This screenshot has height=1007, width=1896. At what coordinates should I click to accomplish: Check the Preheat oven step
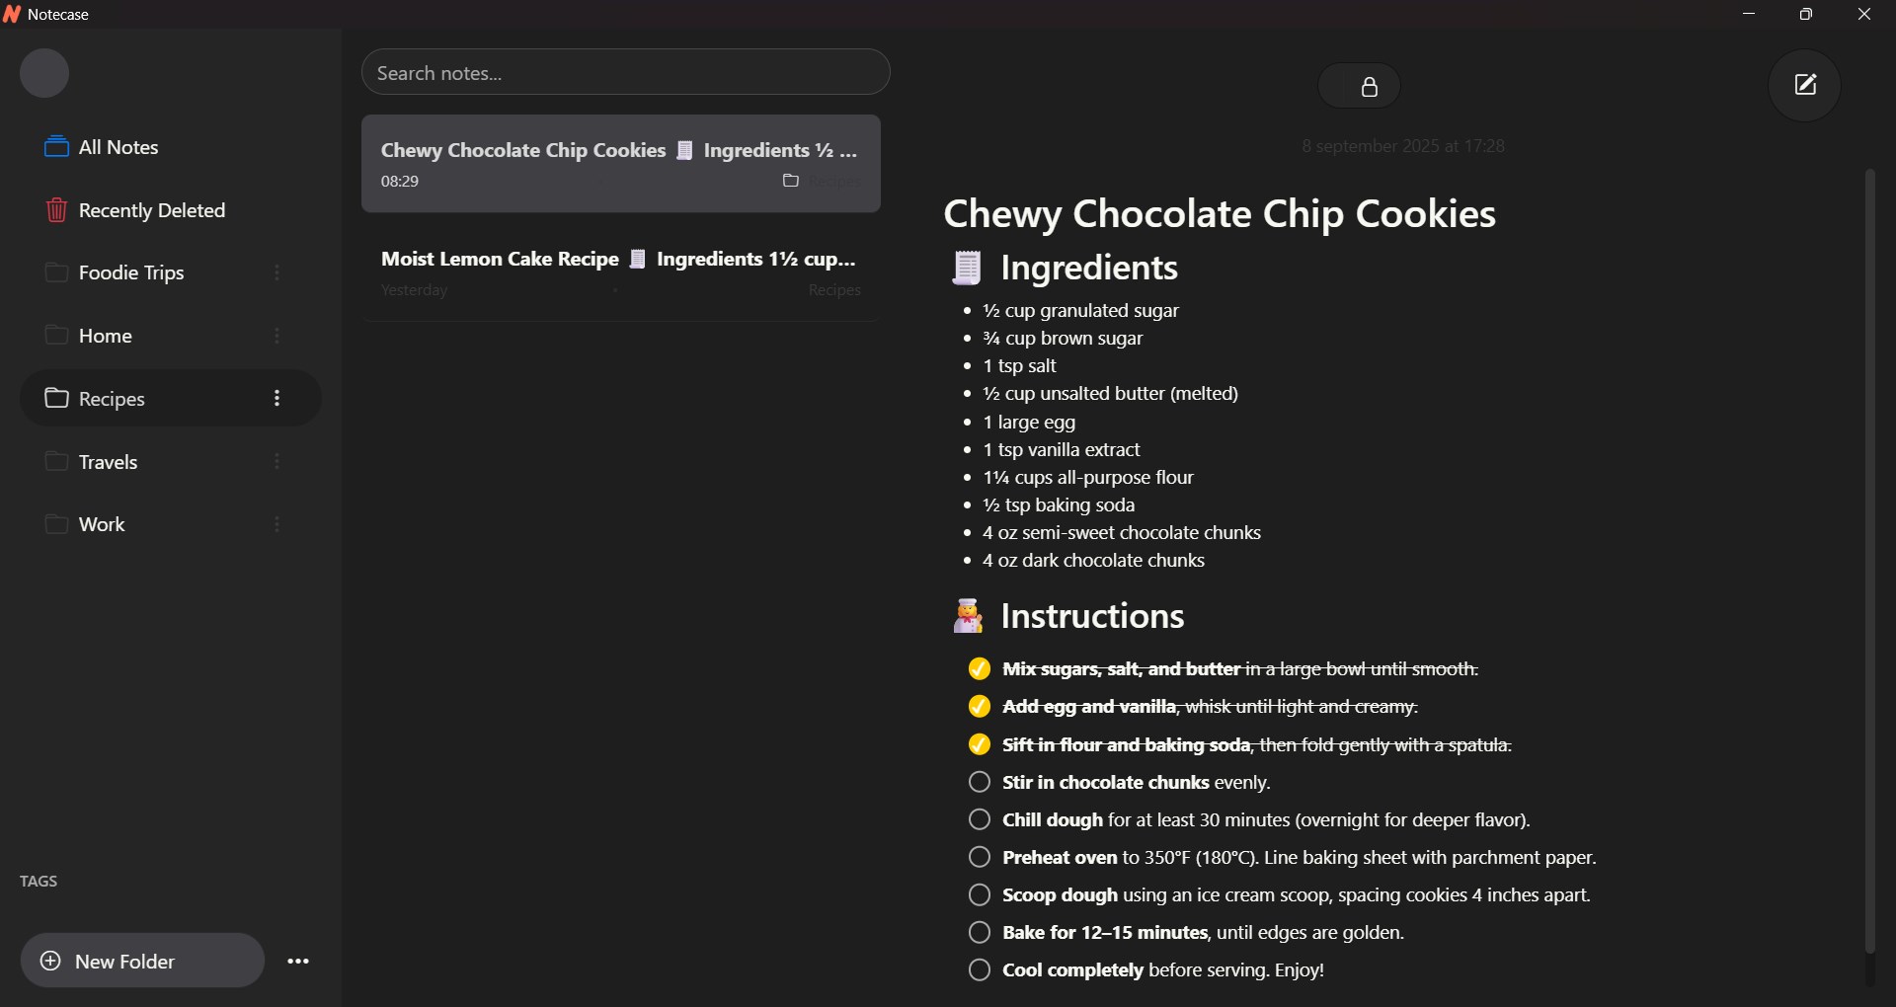click(979, 857)
